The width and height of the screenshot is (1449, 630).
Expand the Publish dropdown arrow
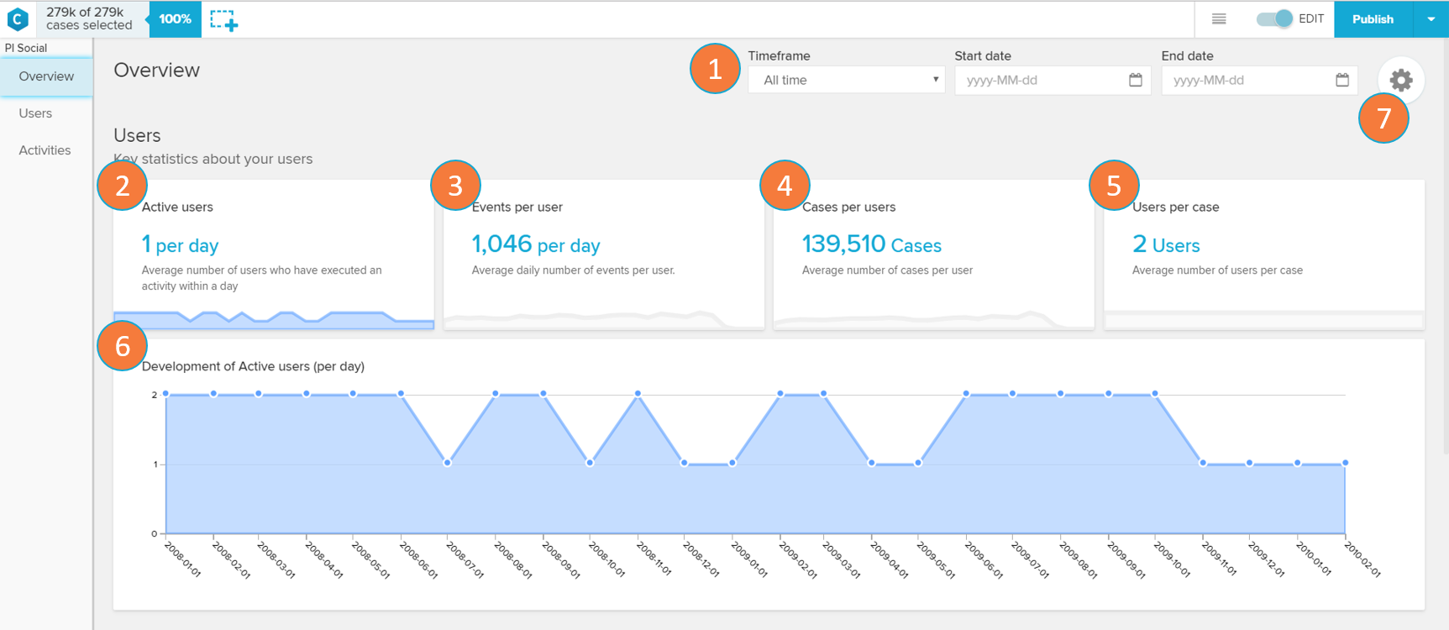(1431, 19)
